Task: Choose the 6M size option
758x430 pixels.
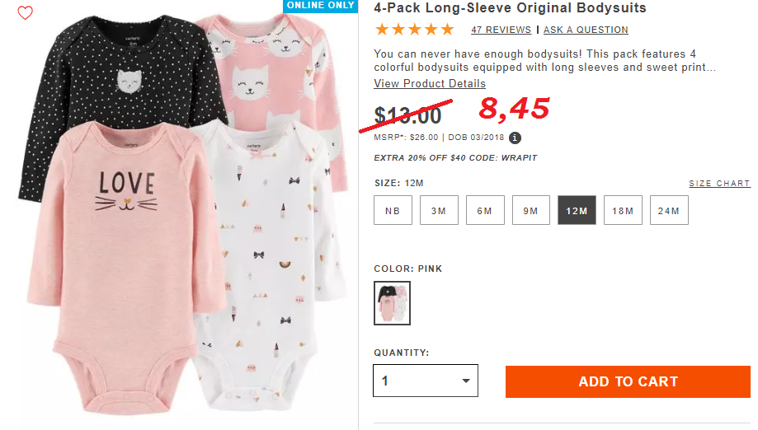Action: tap(485, 210)
